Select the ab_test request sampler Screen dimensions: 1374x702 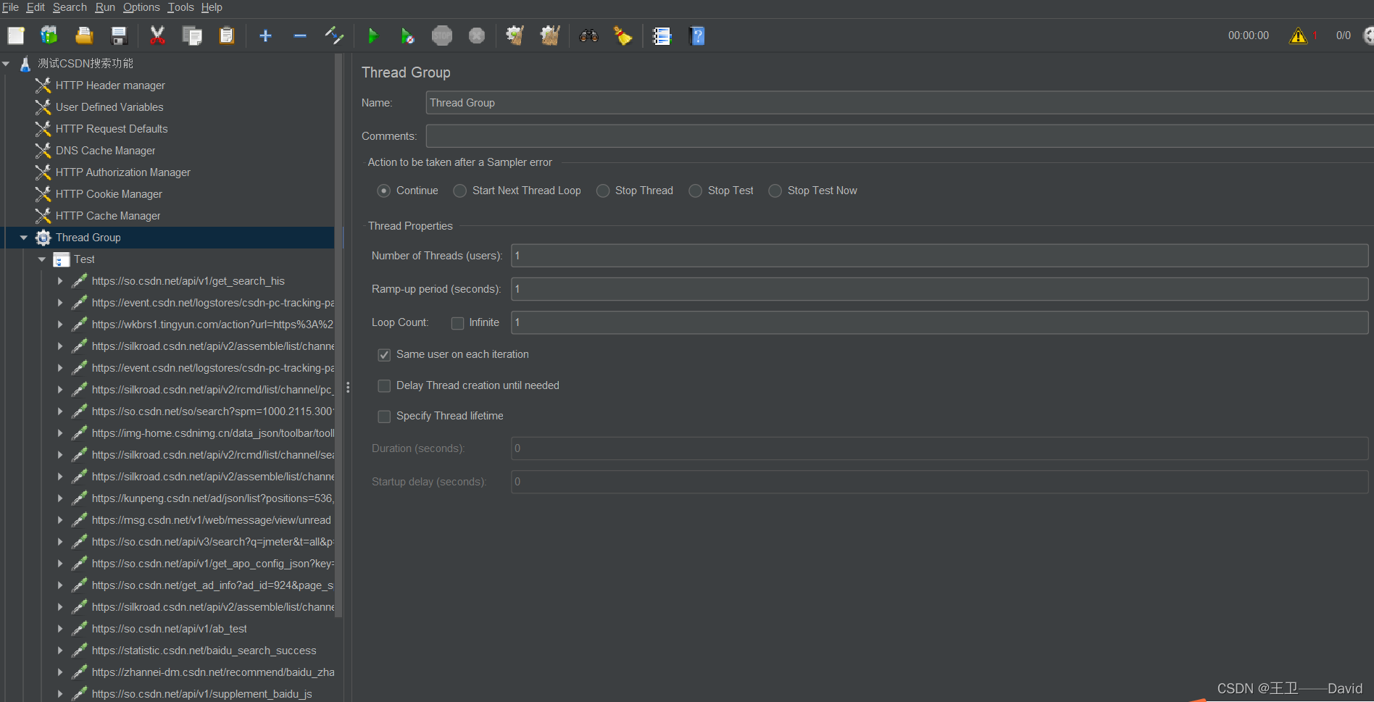click(169, 629)
